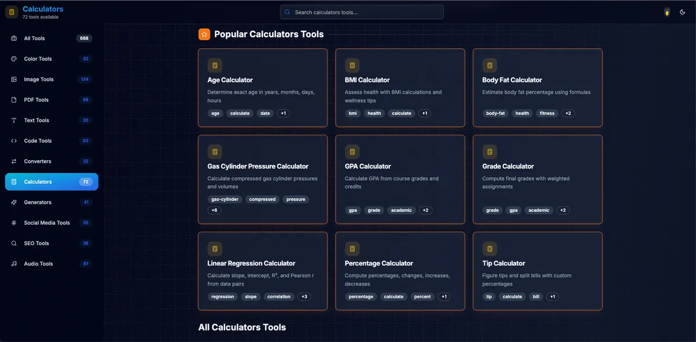The image size is (696, 342).
Task: Click the Gas Cylinder Pressure Calculator card icon
Action: tap(215, 152)
